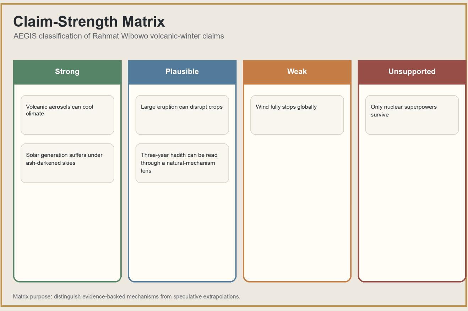
Task: Click empty area in Weak column
Action: [x=297, y=208]
